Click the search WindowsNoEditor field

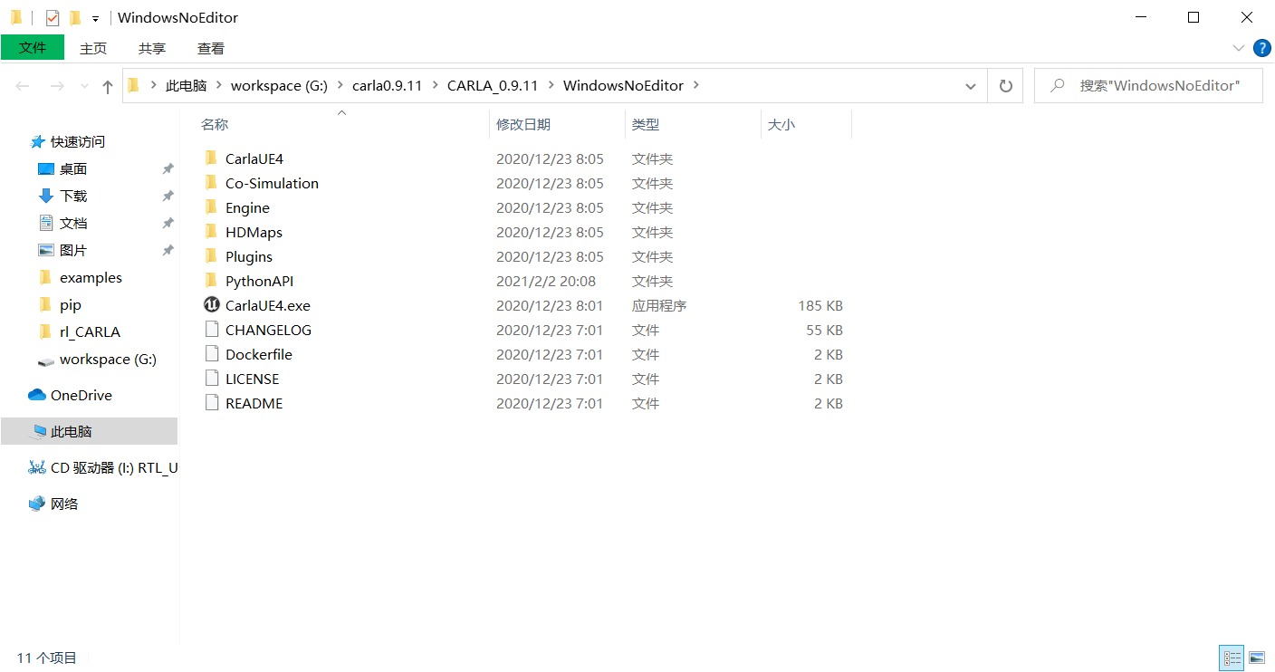[1148, 86]
